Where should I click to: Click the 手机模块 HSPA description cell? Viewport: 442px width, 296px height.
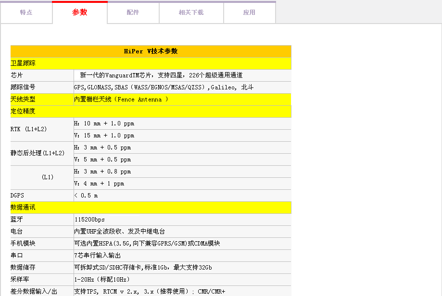click(x=147, y=244)
